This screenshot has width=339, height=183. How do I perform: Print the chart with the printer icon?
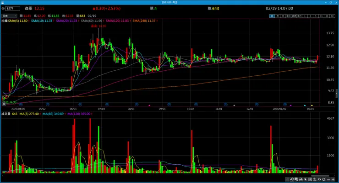coord(301,179)
